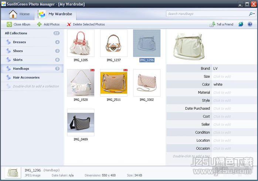Screen dimensions: 258x181
Task: Click the Date Purchased field to edit
Action: pos(234,109)
